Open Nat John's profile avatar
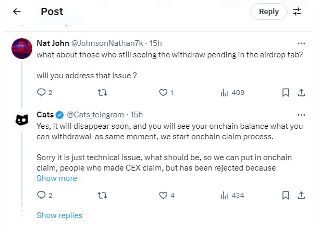 tap(22, 49)
